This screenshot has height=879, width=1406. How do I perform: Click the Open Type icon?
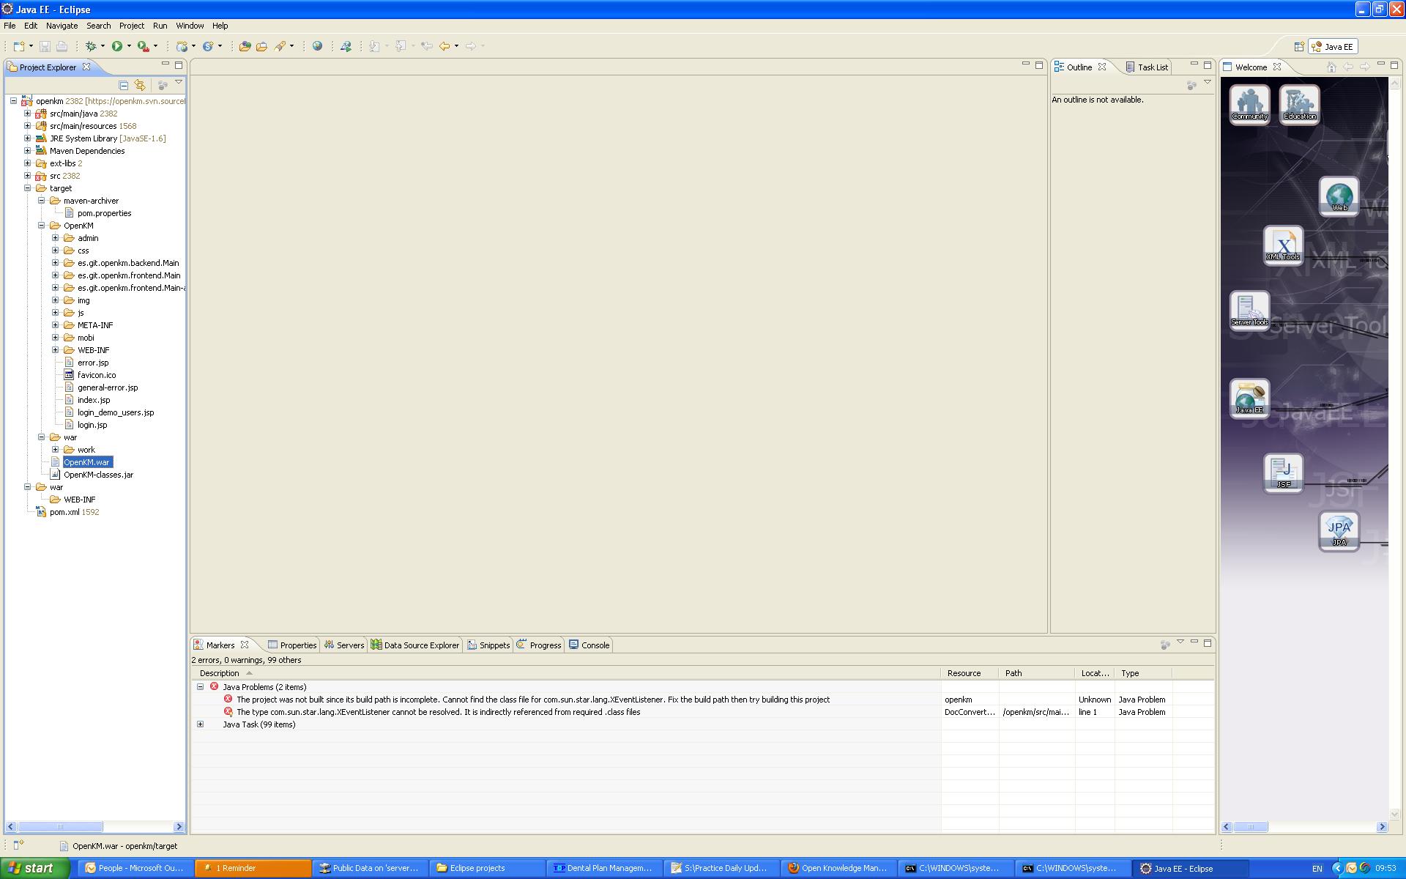pyautogui.click(x=245, y=46)
